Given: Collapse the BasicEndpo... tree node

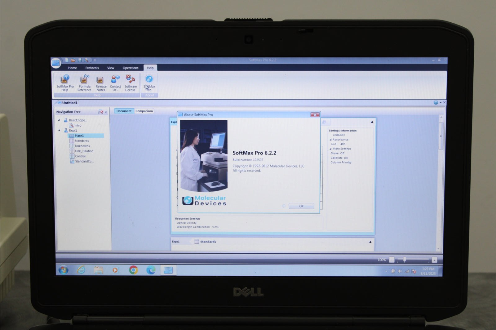Looking at the screenshot, I should 59,120.
